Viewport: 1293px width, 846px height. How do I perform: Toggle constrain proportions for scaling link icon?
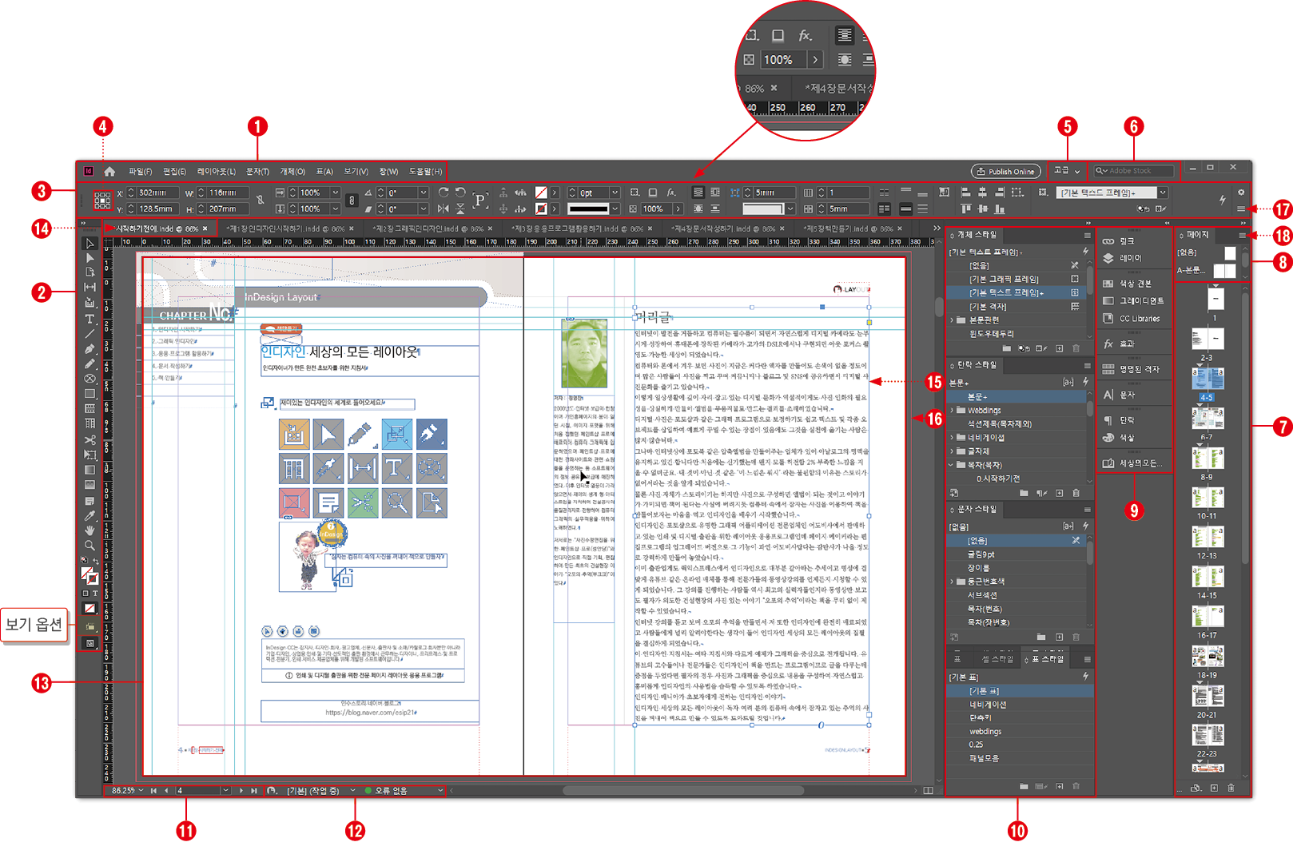352,201
